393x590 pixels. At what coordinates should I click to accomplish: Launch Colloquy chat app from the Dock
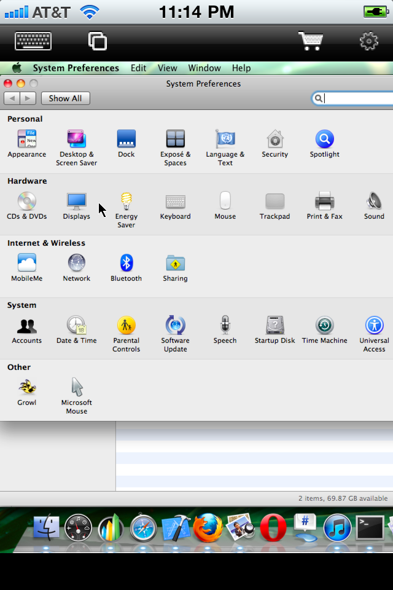305,527
